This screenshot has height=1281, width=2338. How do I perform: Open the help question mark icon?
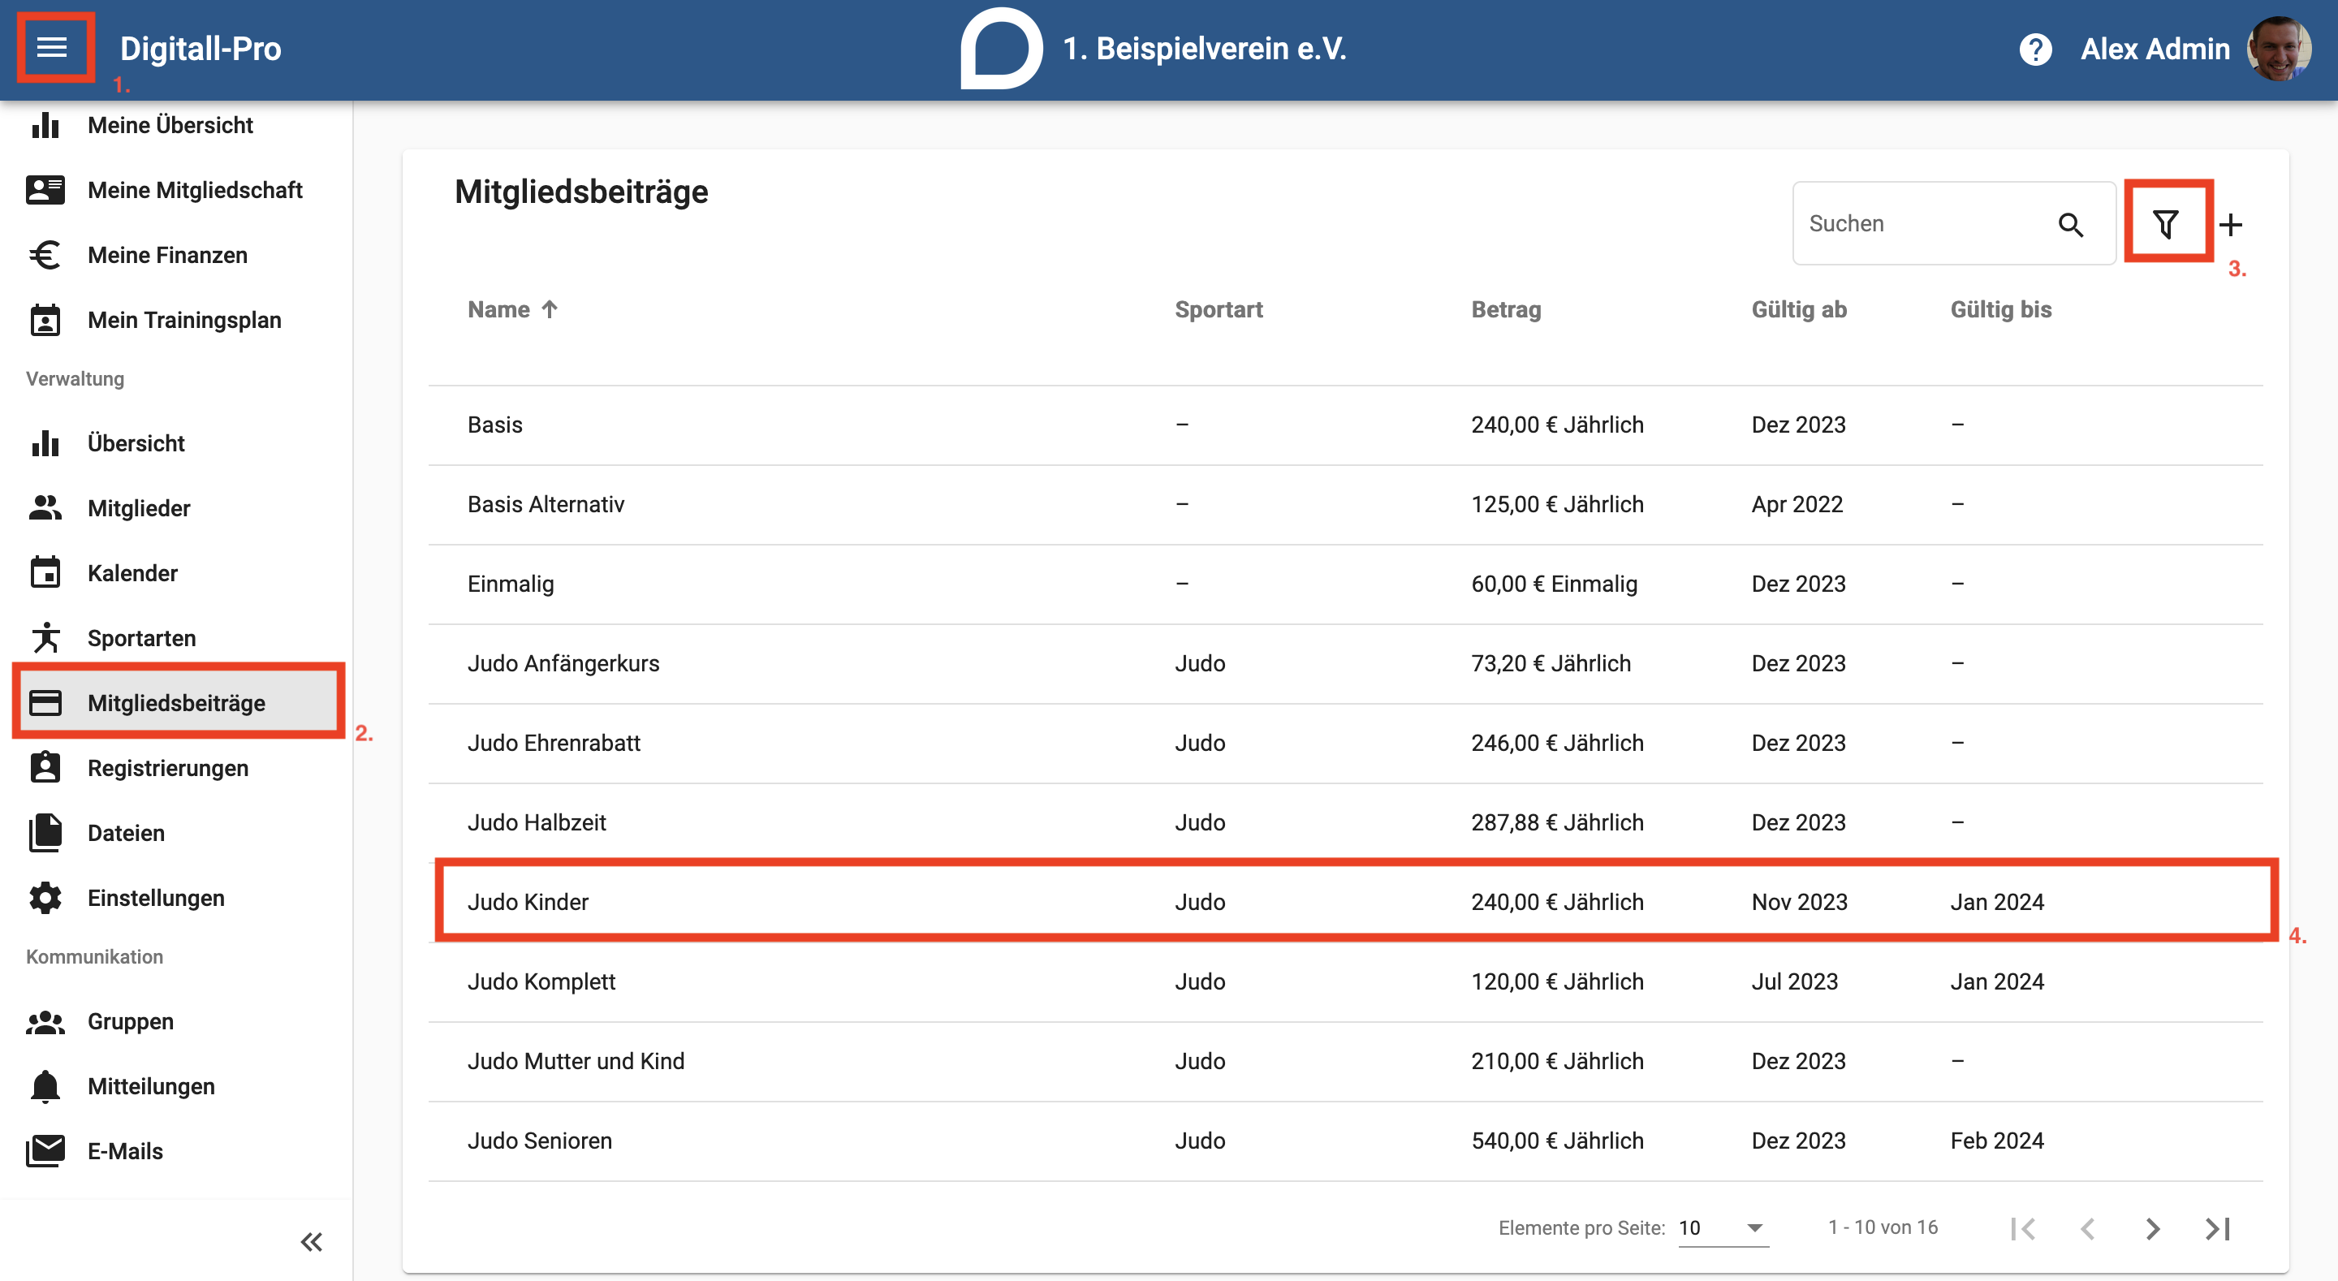point(2035,49)
